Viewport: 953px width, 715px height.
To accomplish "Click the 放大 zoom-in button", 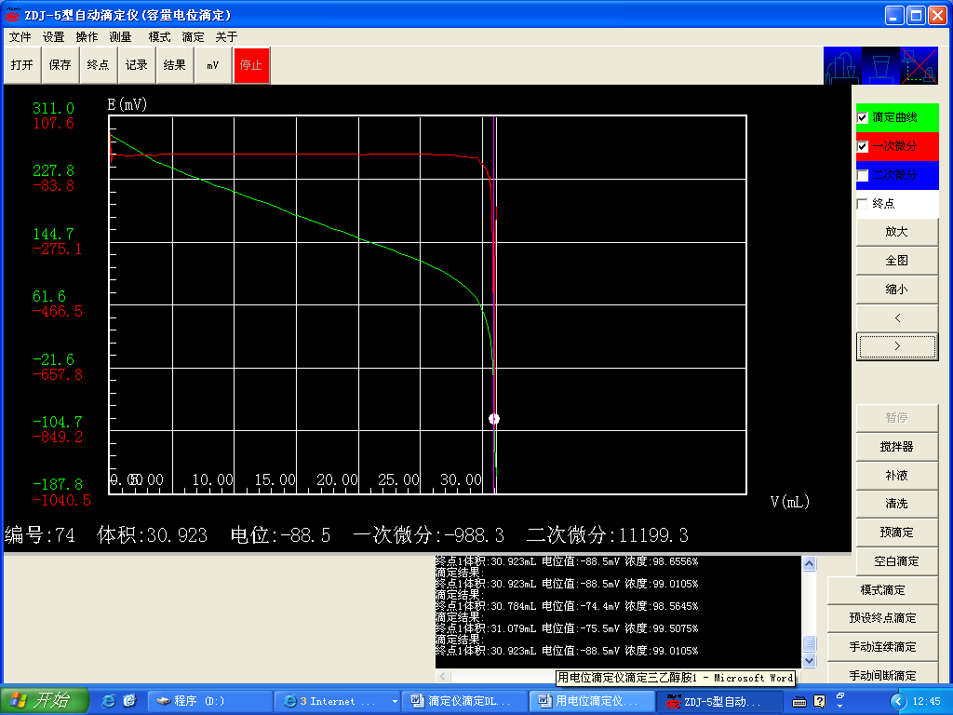I will coord(896,232).
